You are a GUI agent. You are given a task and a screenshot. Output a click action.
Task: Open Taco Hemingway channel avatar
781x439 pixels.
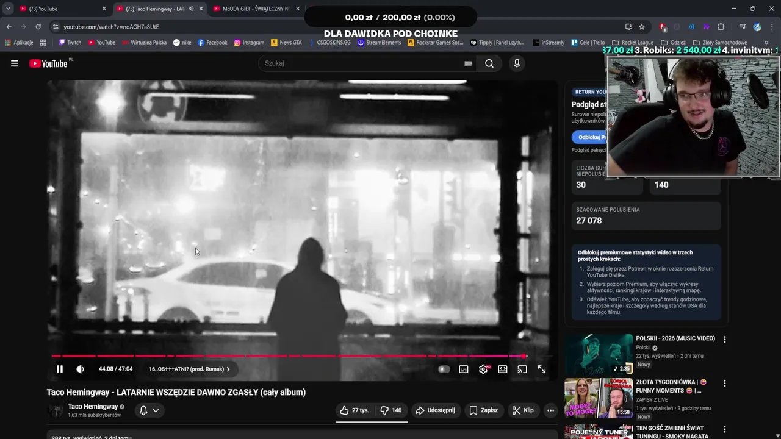[x=56, y=411]
